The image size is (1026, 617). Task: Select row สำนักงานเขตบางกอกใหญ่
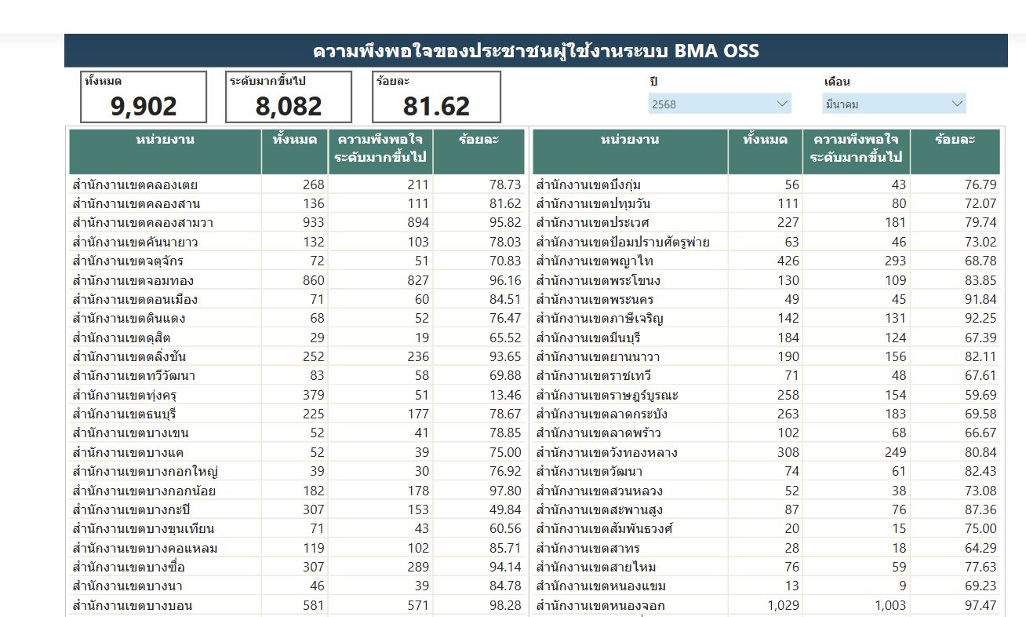pos(297,472)
